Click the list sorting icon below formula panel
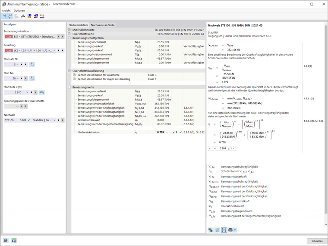The width and height of the screenshot is (328, 246). (x=218, y=230)
